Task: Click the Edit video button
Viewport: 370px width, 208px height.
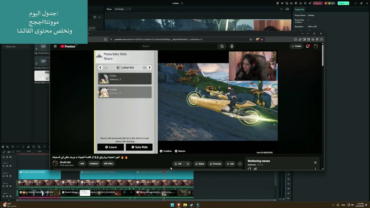Action: pos(108,164)
